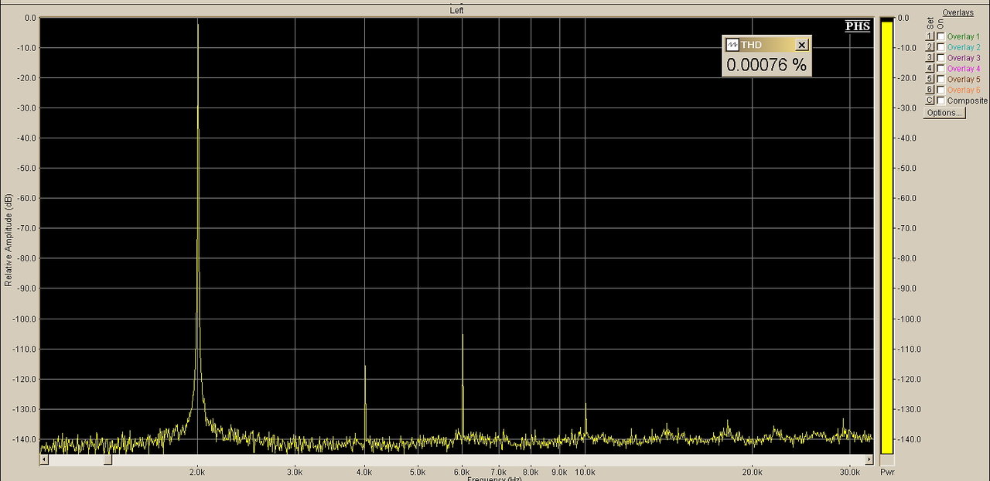Click the Composite label text
The height and width of the screenshot is (481, 990).
[x=968, y=101]
